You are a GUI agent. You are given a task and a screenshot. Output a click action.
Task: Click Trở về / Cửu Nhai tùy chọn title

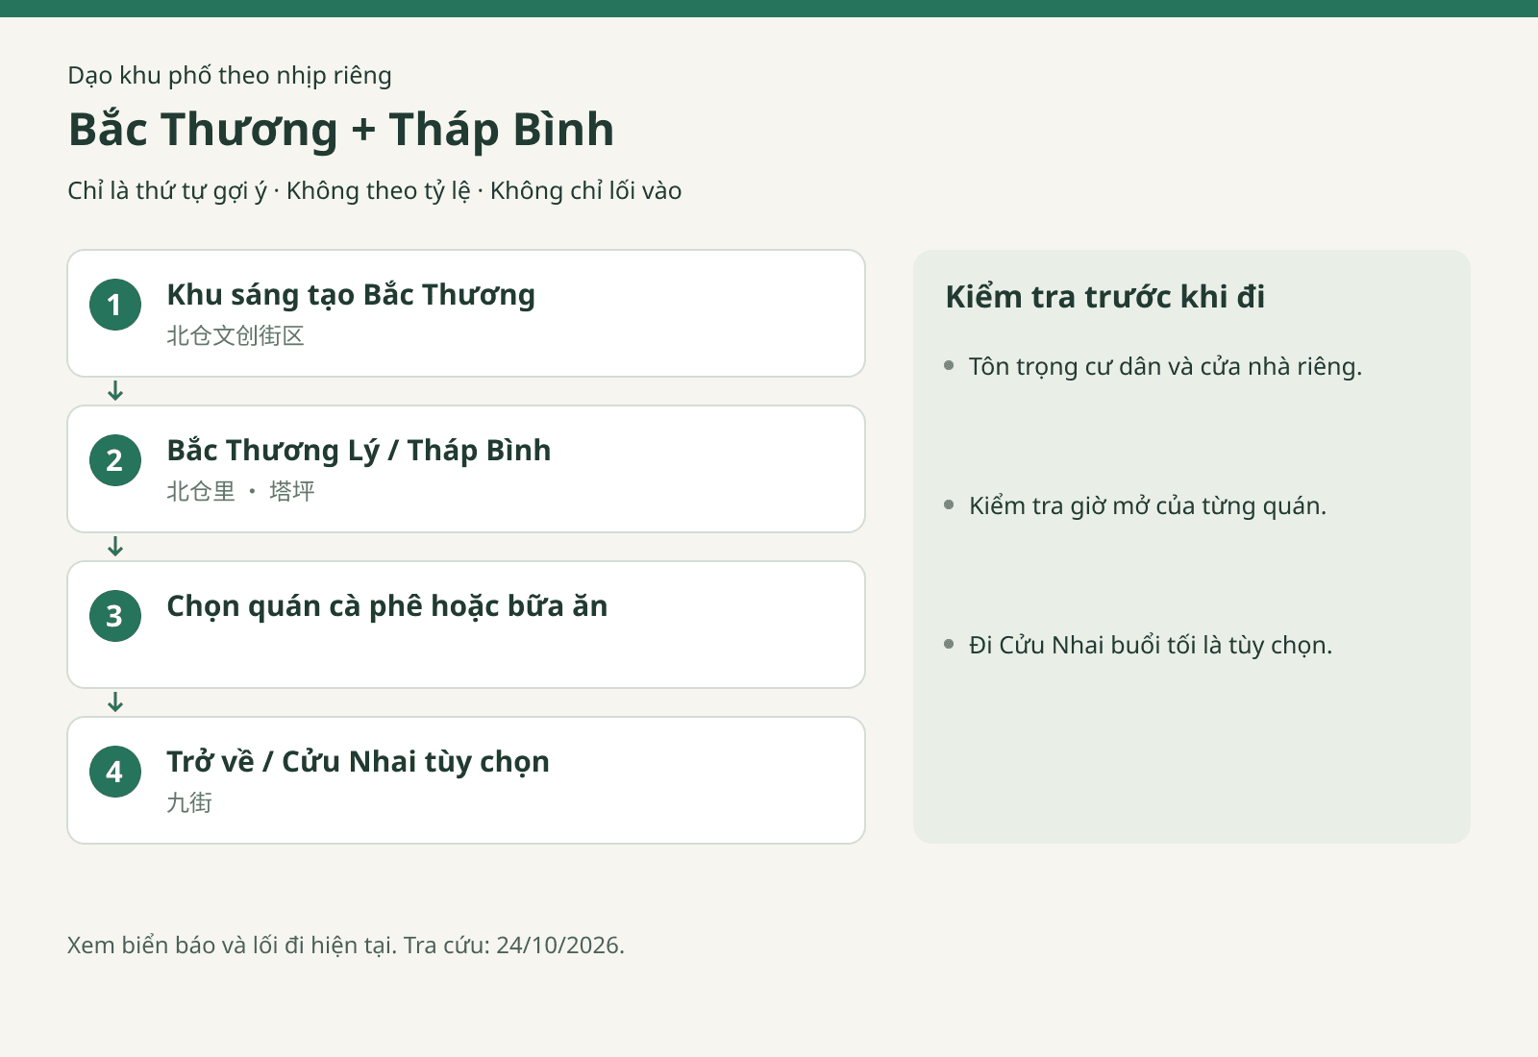pyautogui.click(x=358, y=762)
